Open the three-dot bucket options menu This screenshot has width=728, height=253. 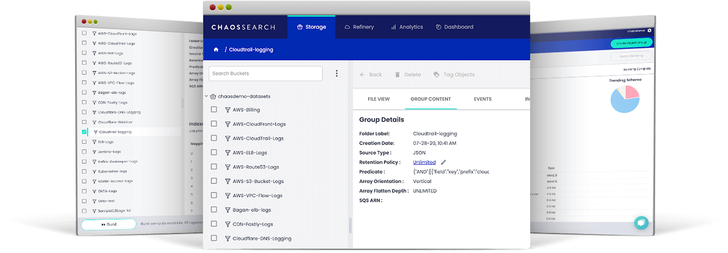pyautogui.click(x=337, y=73)
